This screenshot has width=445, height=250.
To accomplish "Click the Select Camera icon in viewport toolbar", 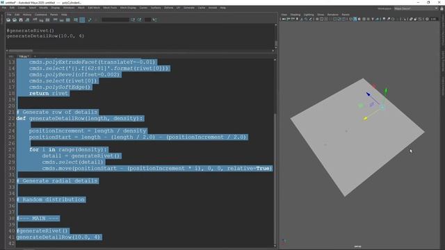I will click(284, 19).
